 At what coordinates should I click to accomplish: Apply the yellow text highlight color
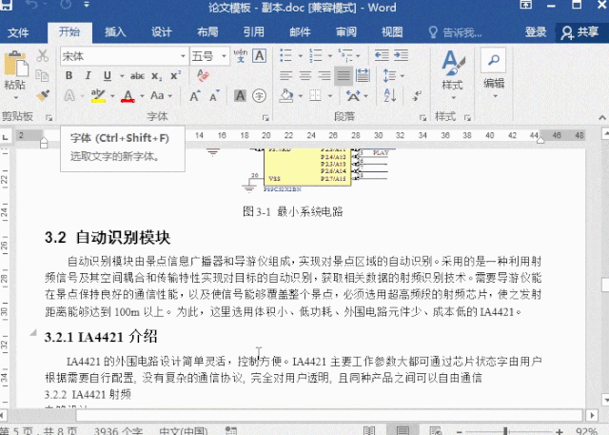click(98, 95)
